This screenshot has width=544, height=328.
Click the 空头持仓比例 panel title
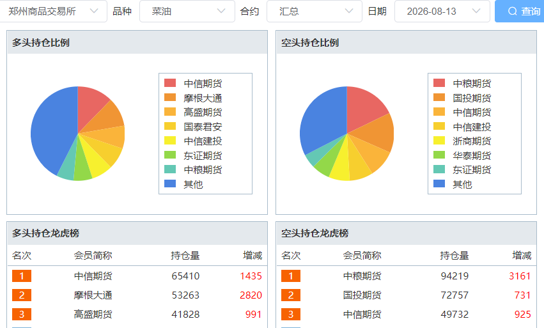click(310, 43)
